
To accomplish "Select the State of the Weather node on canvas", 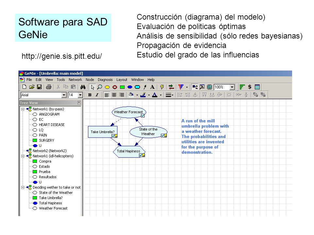I will click(x=148, y=132).
